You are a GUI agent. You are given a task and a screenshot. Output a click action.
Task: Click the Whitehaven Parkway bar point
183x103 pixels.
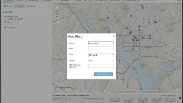[108, 18]
